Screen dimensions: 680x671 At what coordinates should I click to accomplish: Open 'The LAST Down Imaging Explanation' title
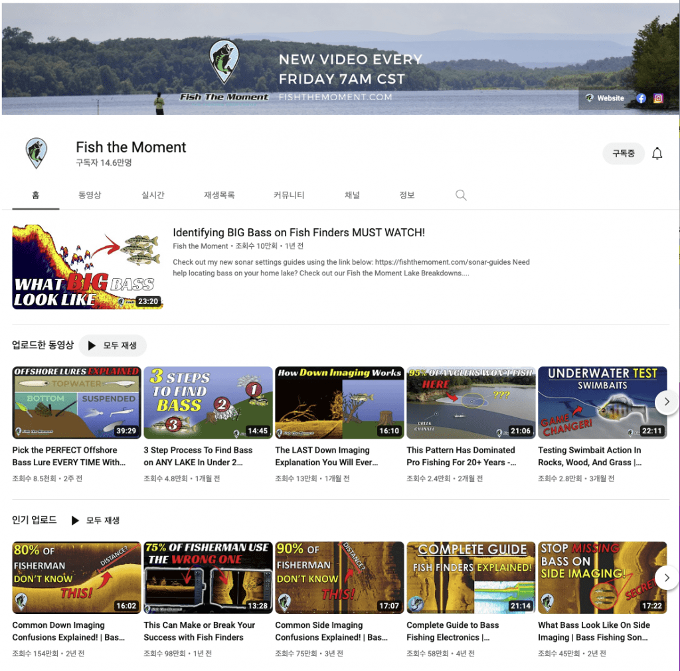[327, 456]
